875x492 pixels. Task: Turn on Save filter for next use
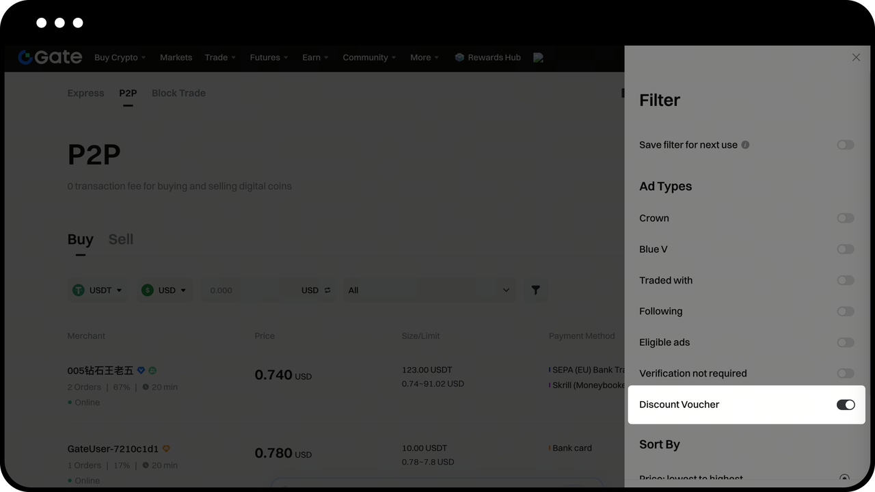click(845, 145)
